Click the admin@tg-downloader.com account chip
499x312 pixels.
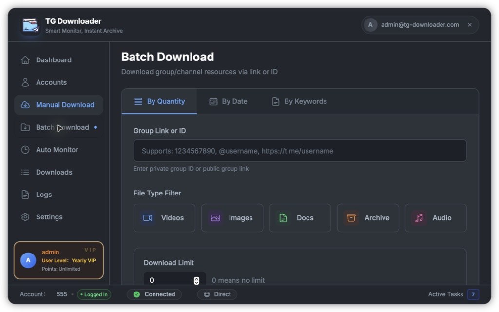coord(420,25)
